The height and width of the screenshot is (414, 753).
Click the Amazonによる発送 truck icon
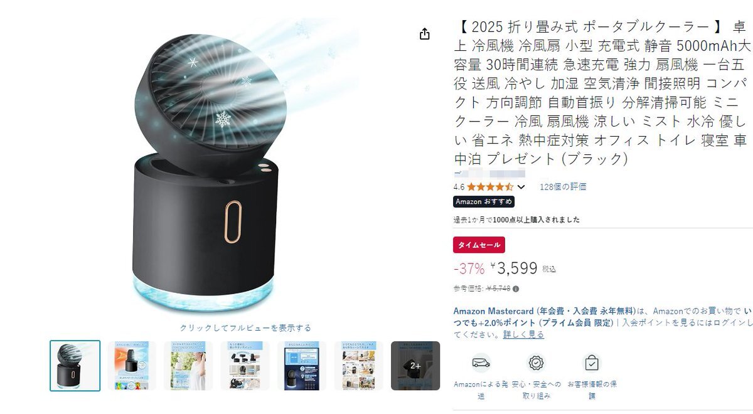pos(481,363)
